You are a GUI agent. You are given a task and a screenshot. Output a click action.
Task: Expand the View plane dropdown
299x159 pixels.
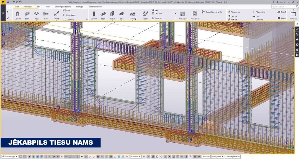[x=218, y=157]
